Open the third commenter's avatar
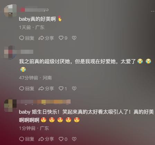 tap(10, 106)
